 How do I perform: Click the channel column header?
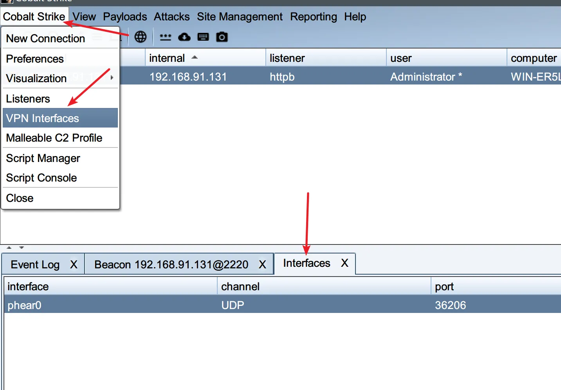(x=324, y=286)
